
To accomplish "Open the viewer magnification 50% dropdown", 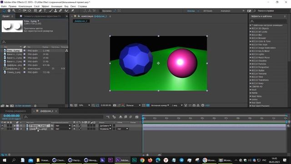I will 84,105.
